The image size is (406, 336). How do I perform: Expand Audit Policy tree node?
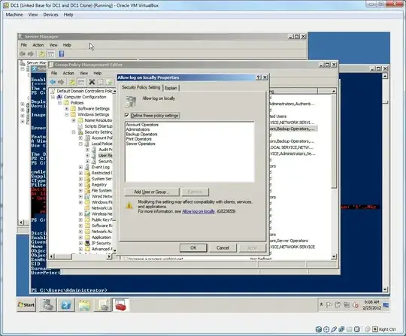coord(87,150)
